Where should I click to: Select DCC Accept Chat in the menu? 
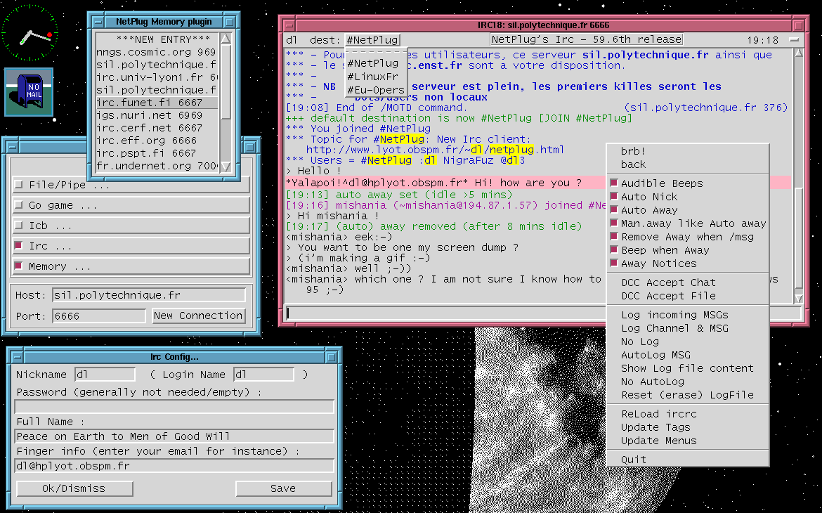667,283
